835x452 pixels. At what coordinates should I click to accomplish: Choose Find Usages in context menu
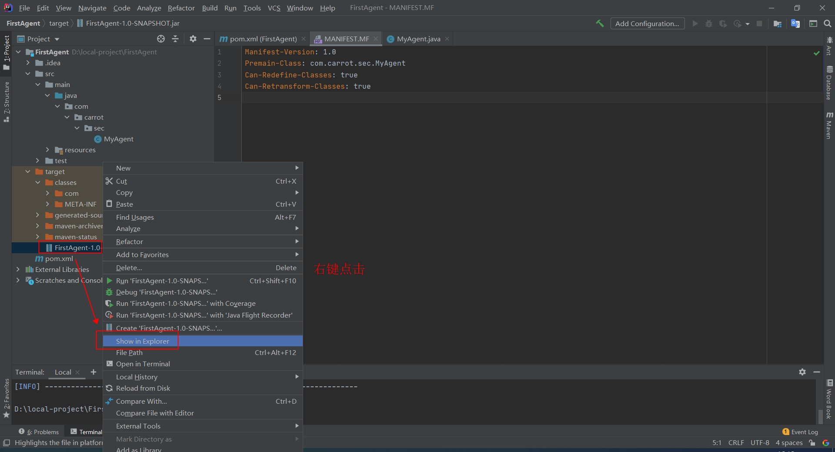203,217
